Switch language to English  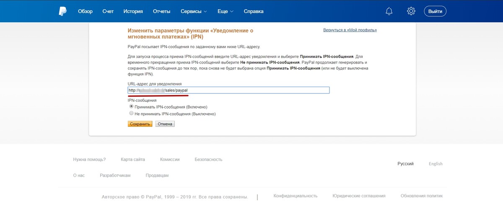pyautogui.click(x=436, y=164)
